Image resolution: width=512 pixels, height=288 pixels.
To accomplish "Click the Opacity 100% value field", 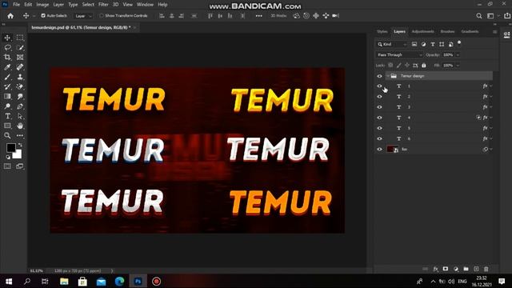I will (x=448, y=55).
